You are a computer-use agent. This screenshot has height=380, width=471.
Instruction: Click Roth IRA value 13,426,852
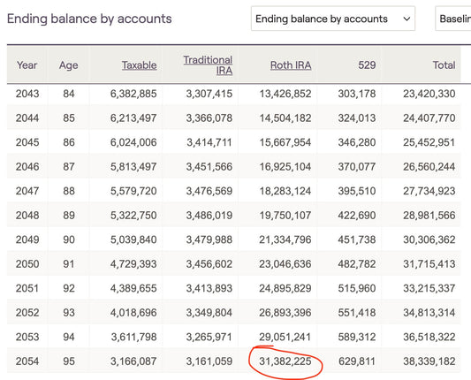[x=285, y=94]
